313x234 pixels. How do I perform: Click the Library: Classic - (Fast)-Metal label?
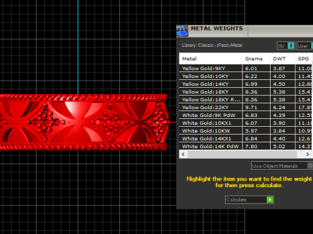[212, 45]
